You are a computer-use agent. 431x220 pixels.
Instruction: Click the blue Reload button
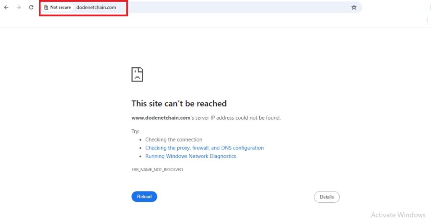point(144,196)
